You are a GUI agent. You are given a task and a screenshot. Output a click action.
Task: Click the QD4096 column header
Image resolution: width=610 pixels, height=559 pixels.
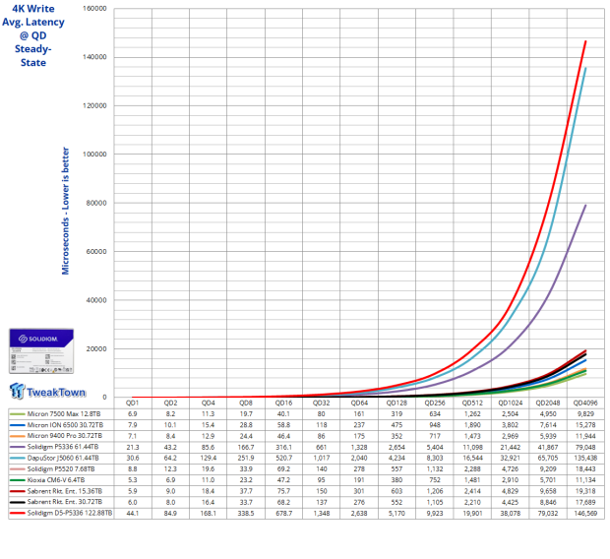[x=585, y=403]
